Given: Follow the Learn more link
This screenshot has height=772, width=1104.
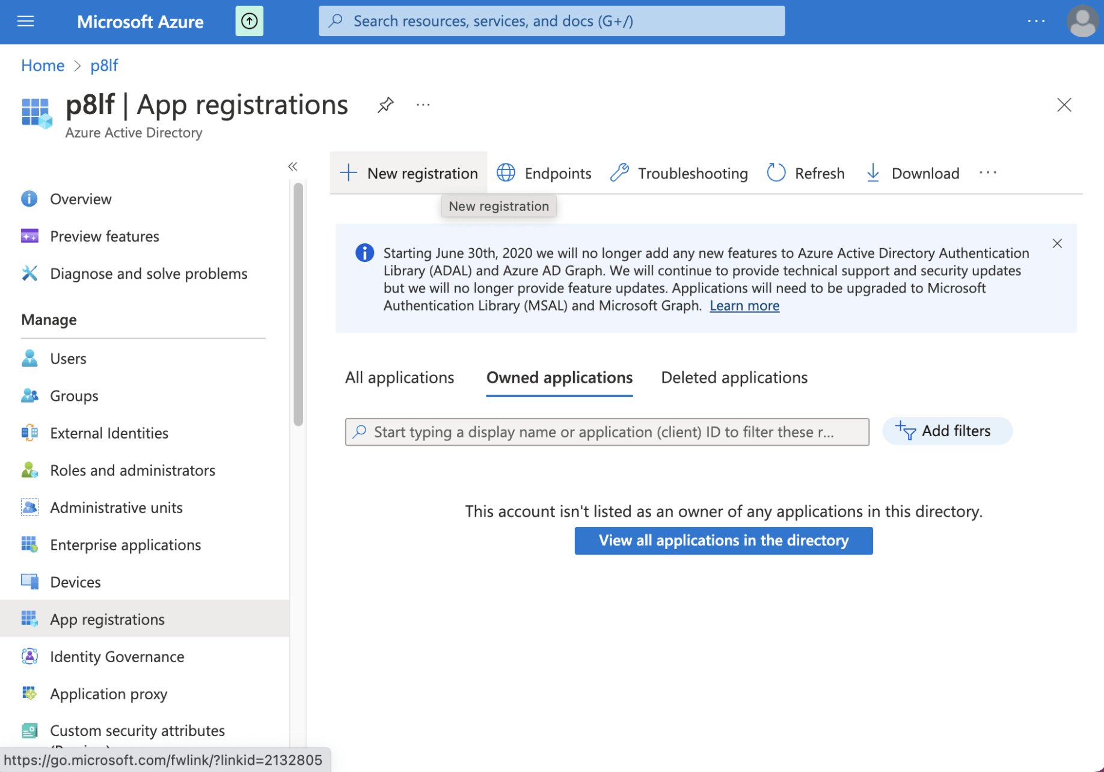Looking at the screenshot, I should click(744, 306).
